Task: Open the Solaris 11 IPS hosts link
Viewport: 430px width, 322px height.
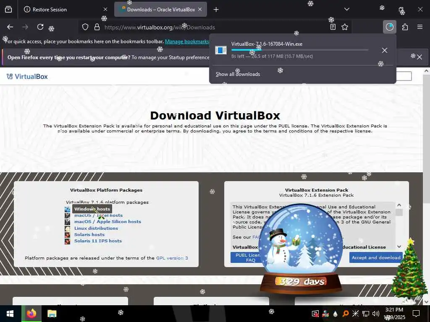Action: point(98,241)
